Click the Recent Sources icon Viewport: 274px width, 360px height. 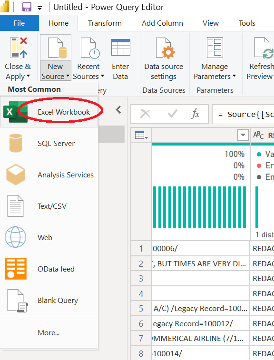[x=90, y=48]
